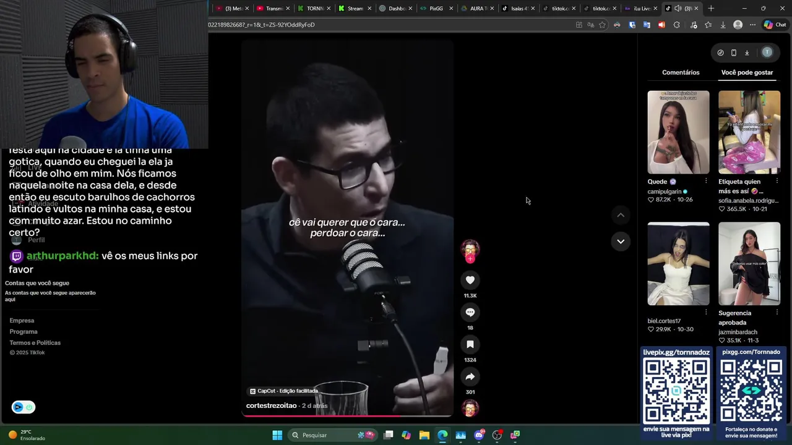This screenshot has width=792, height=445.
Task: Open Copilot from the taskbar
Action: click(406, 435)
